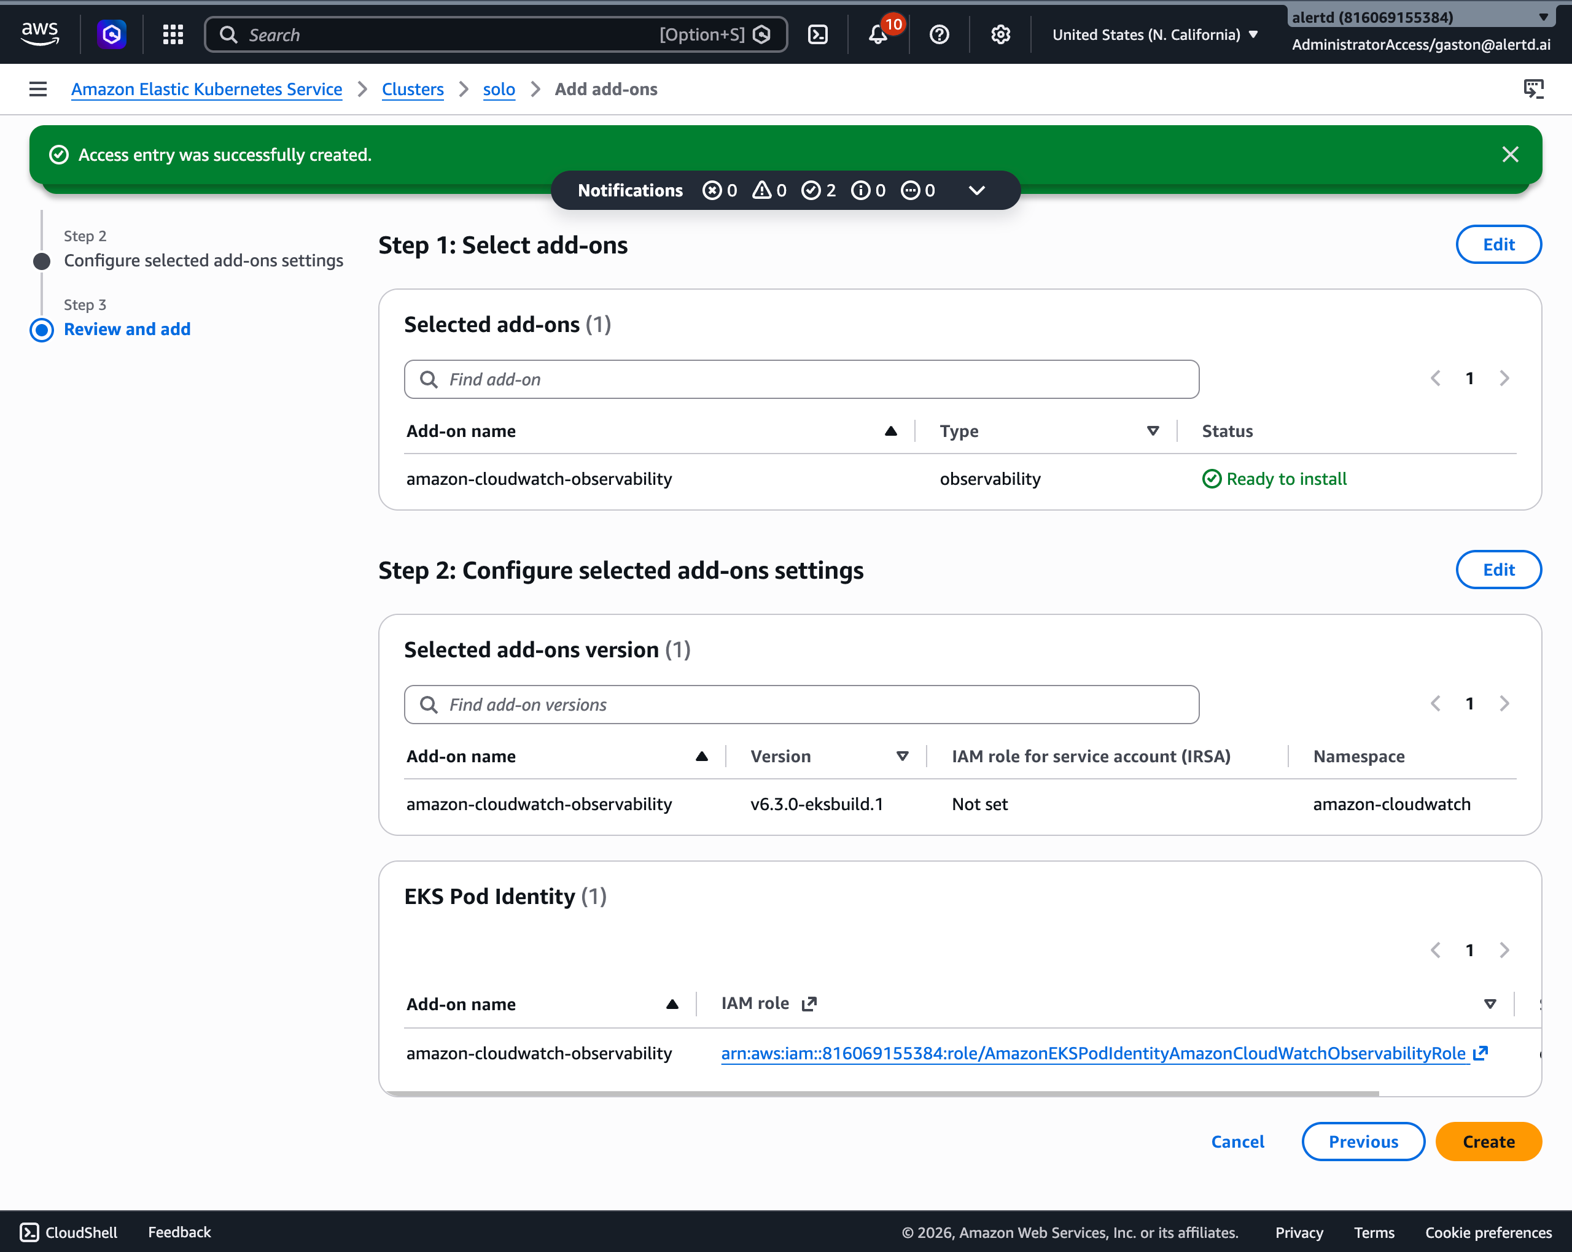
Task: Open the solo cluster breadcrumb
Action: point(499,89)
